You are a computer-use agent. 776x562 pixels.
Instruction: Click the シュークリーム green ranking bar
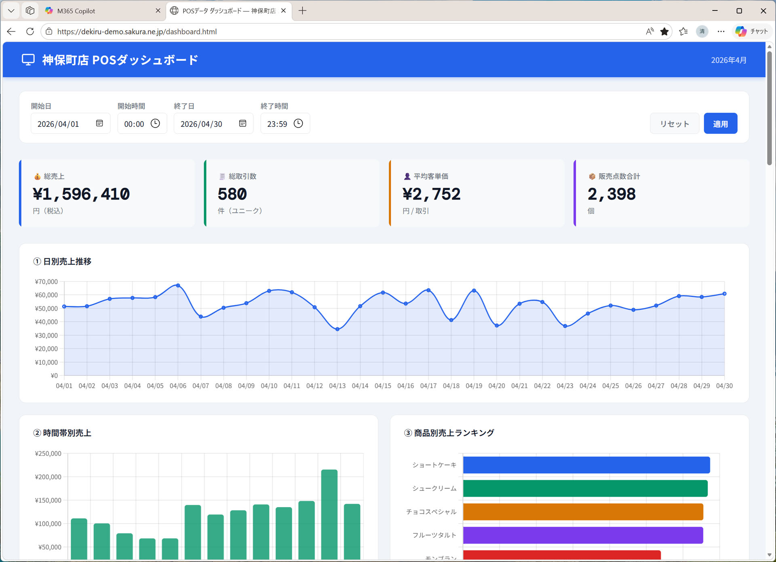coord(585,489)
